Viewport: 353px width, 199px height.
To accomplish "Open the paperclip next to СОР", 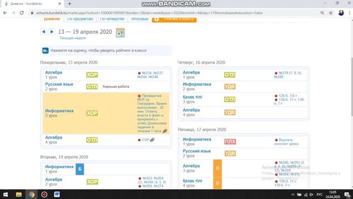I will coord(152,140).
